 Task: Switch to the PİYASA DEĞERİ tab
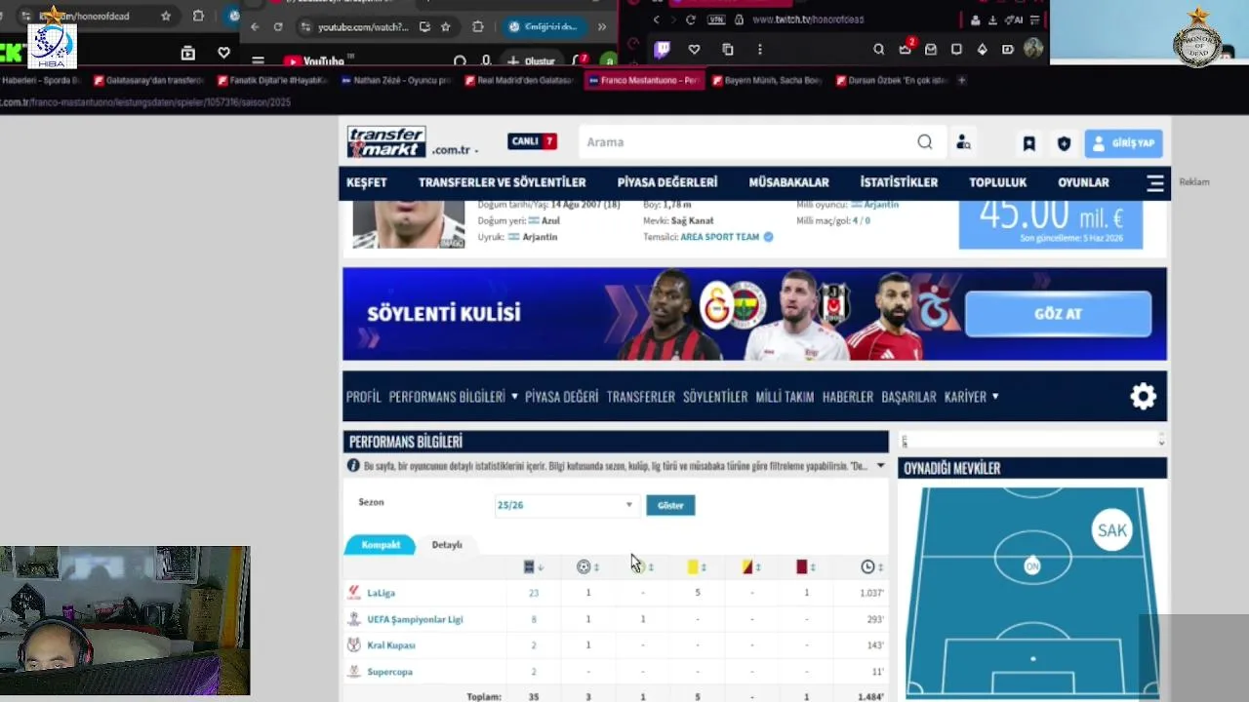(562, 397)
